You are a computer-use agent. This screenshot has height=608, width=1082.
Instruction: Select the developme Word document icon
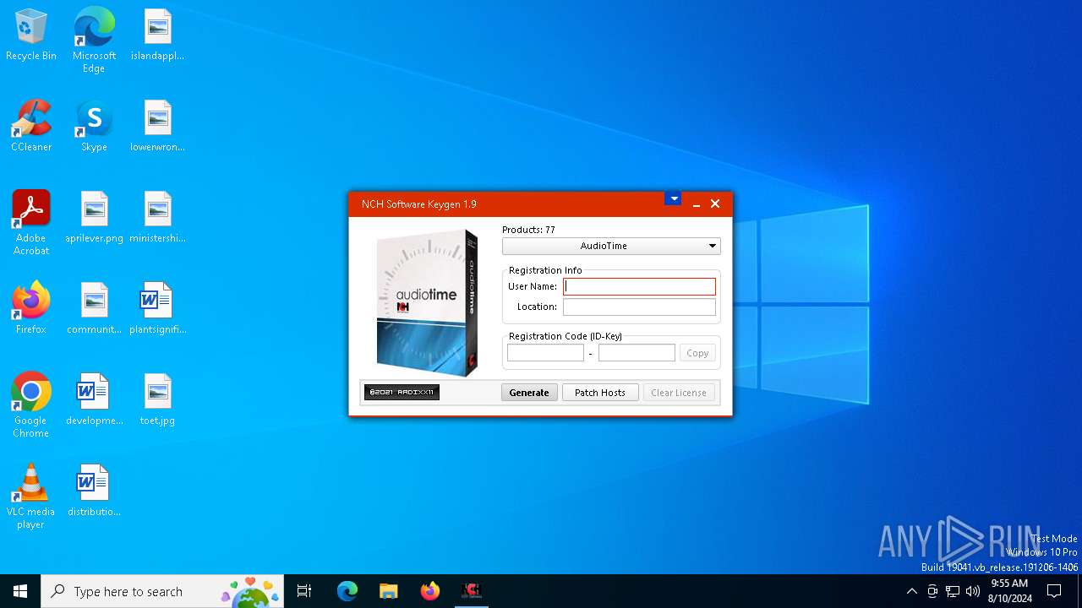[x=94, y=400]
